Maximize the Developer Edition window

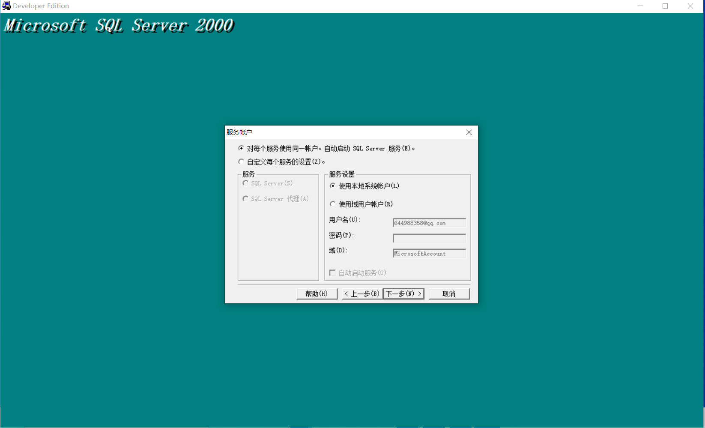(665, 6)
